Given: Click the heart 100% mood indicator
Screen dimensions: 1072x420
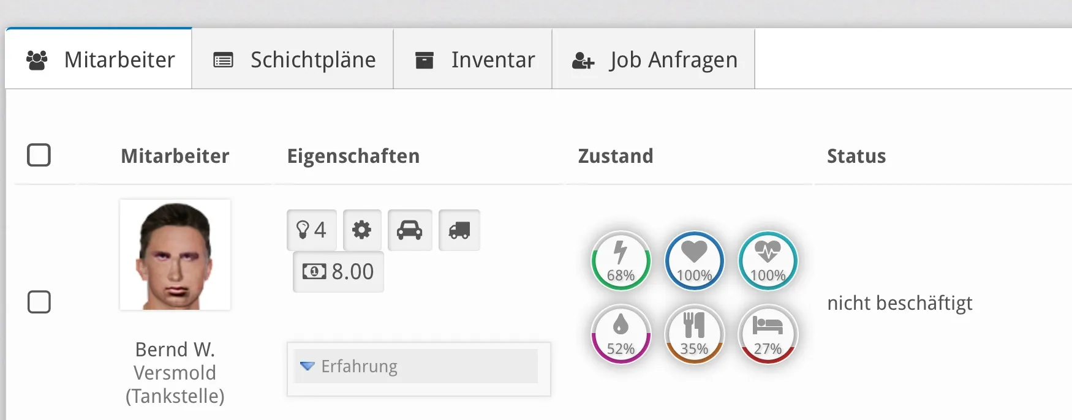Looking at the screenshot, I should coord(694,261).
